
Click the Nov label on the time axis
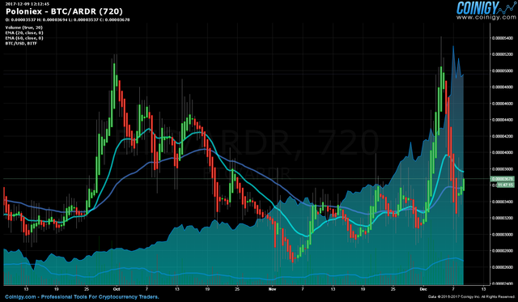point(272,289)
